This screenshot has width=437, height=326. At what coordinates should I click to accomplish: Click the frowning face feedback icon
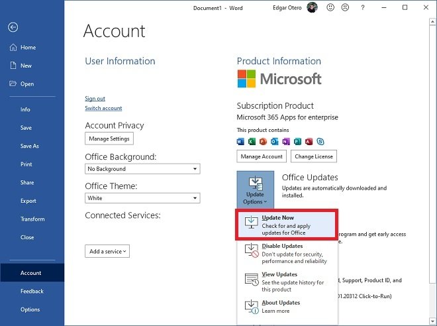coord(345,7)
